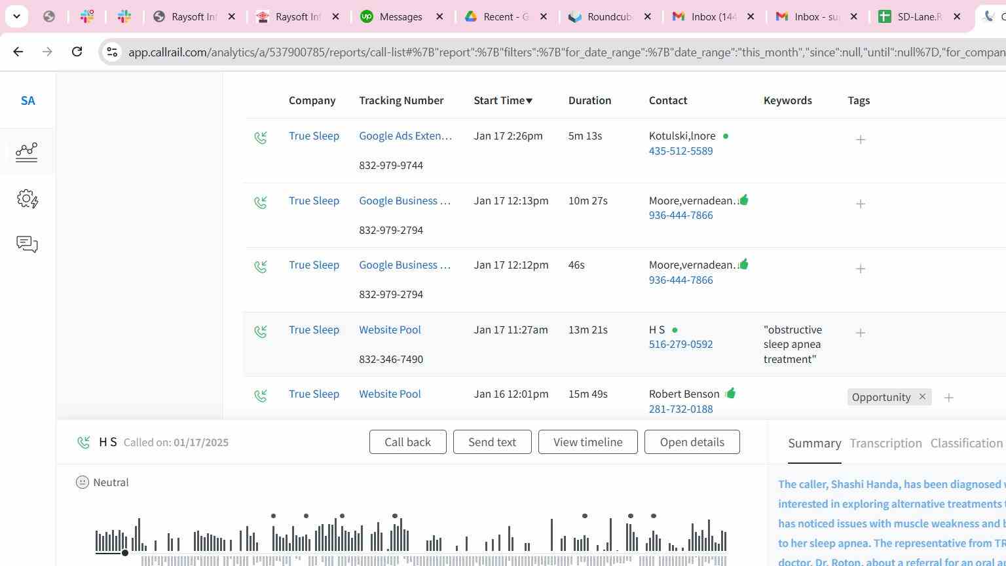The width and height of the screenshot is (1006, 566).
Task: Seek in the call recording waveform
Action: tap(411, 535)
